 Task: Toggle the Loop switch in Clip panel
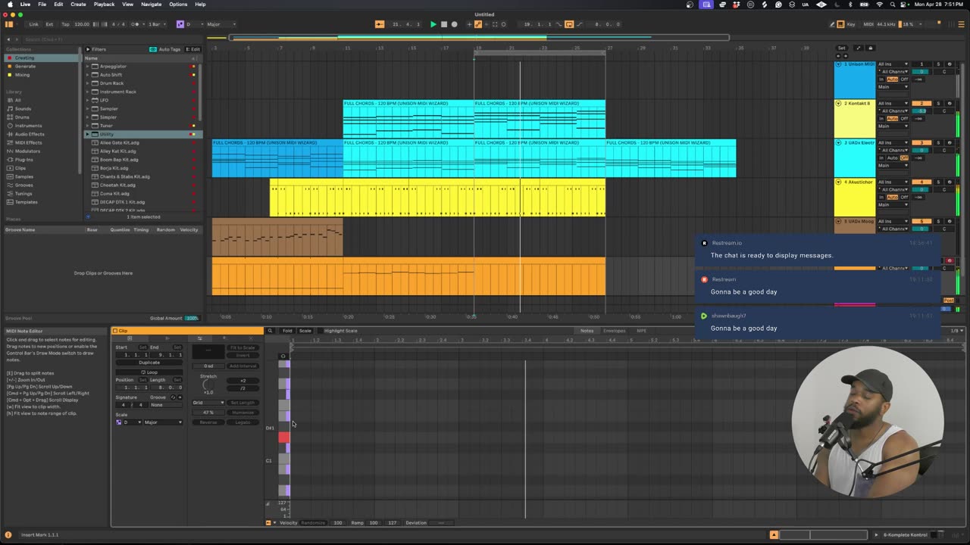pos(149,372)
